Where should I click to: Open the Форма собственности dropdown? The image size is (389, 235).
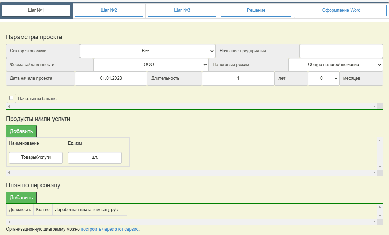point(151,65)
